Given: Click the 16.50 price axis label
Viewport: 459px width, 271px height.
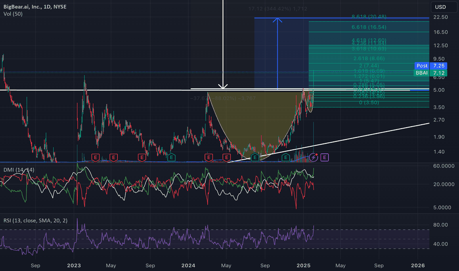Looking at the screenshot, I should [x=441, y=32].
